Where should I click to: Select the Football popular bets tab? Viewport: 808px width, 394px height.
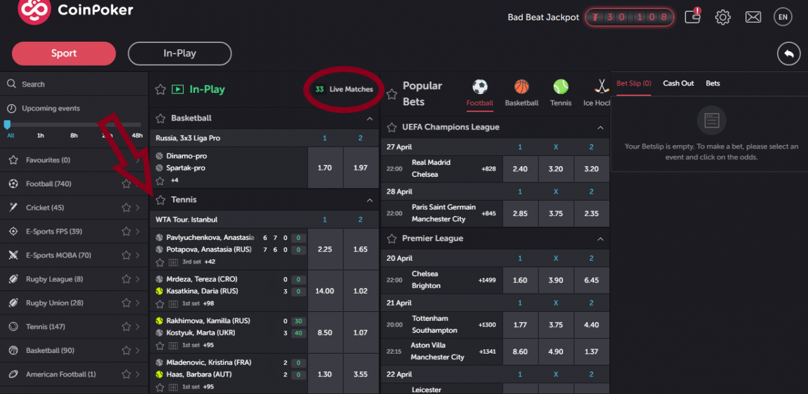tap(480, 93)
